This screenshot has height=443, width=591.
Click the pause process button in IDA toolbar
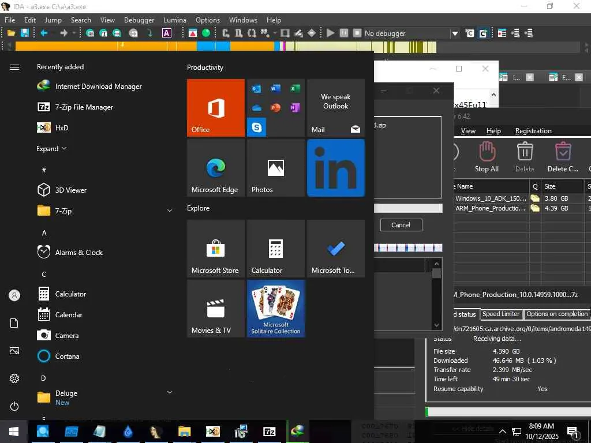point(344,33)
